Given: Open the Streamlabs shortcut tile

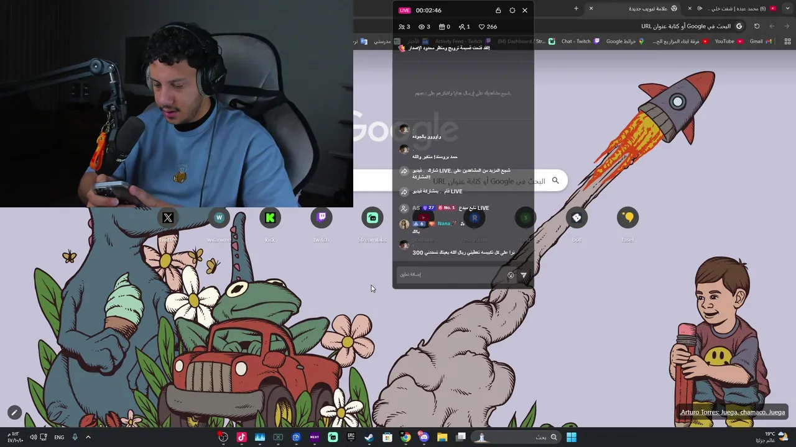Looking at the screenshot, I should click(x=372, y=223).
